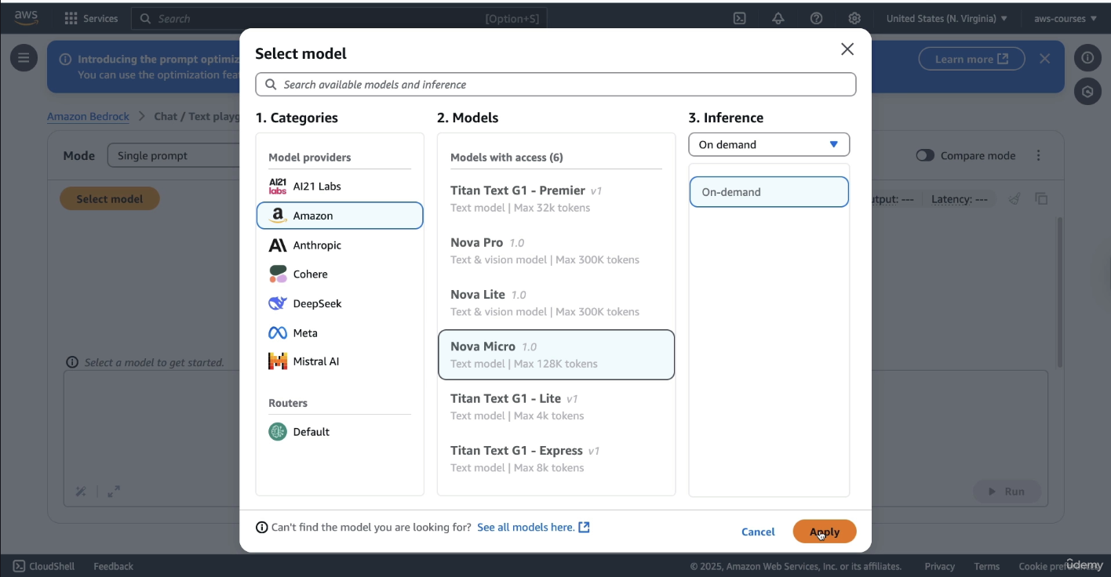Click the Run button
This screenshot has height=577, width=1111.
coord(1007,492)
